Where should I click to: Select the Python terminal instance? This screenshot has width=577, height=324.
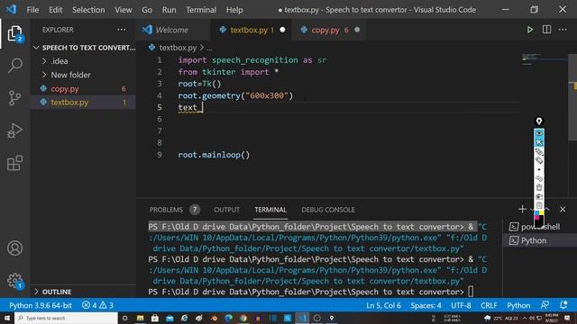coord(539,240)
